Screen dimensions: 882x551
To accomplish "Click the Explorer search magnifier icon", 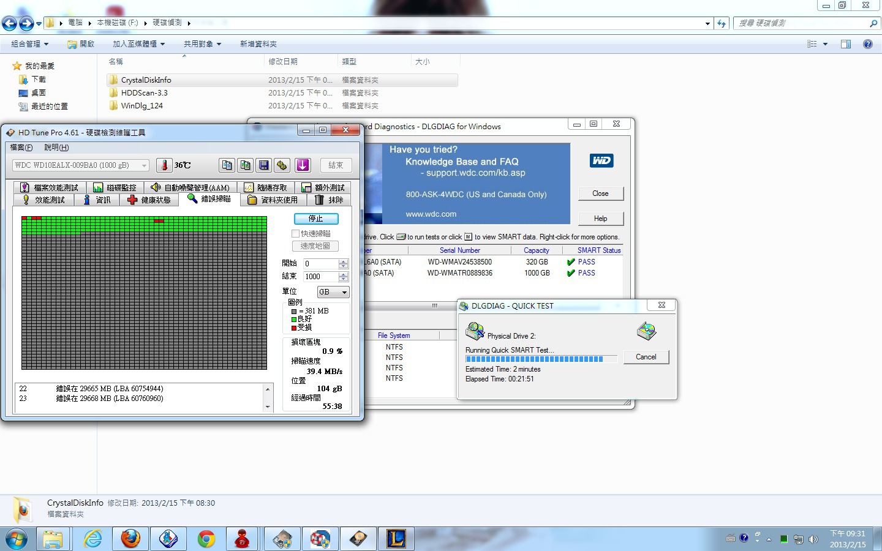I will point(873,23).
